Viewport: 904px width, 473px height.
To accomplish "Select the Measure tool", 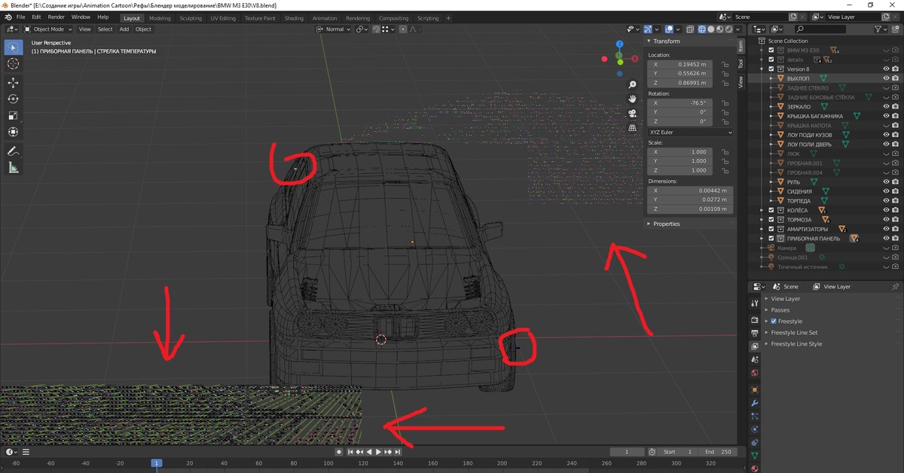I will pos(13,168).
